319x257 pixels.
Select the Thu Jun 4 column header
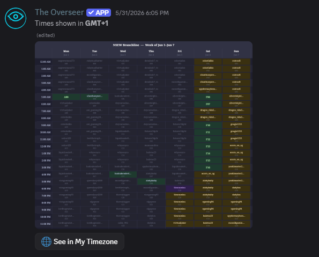tap(151, 53)
